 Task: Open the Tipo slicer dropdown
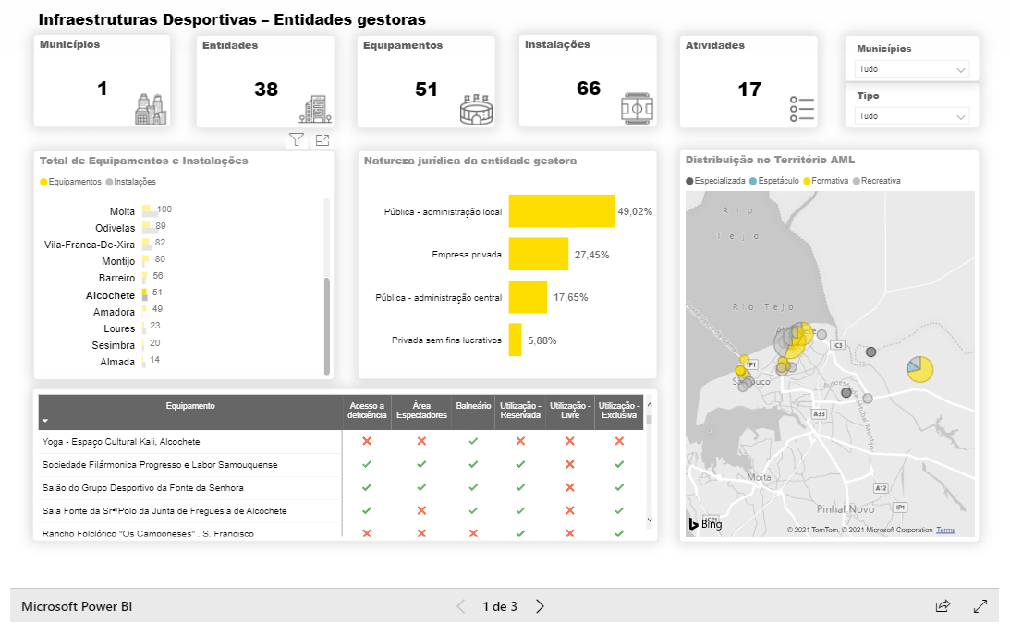[912, 116]
